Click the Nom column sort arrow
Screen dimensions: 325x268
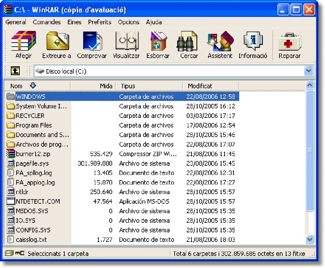[33, 85]
